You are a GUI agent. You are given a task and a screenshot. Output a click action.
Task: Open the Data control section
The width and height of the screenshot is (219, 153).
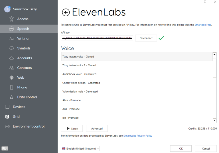pos(29,97)
